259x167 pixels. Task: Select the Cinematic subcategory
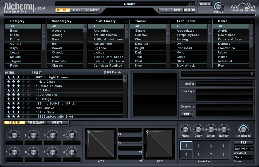pyautogui.click(x=65, y=61)
